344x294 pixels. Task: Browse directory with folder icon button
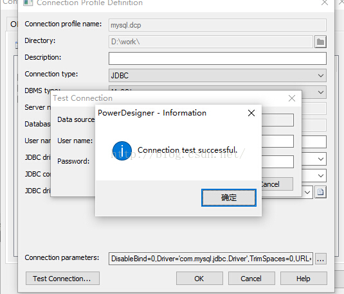320,42
